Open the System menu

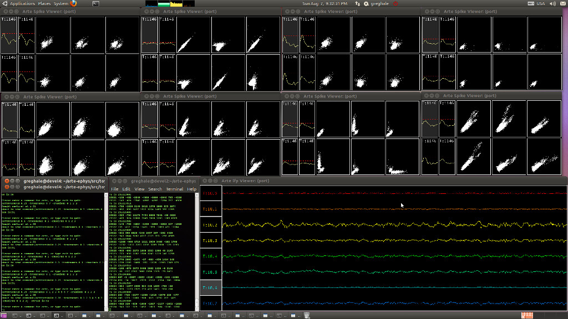60,4
